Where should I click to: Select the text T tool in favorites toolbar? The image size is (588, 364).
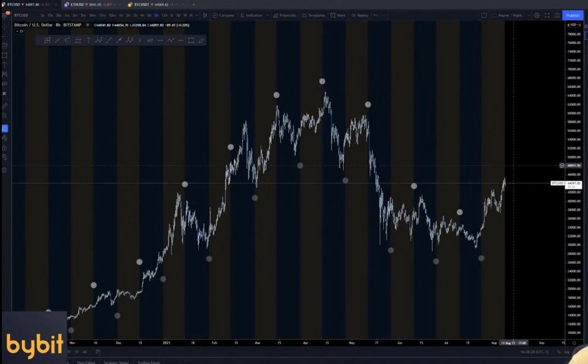88,40
